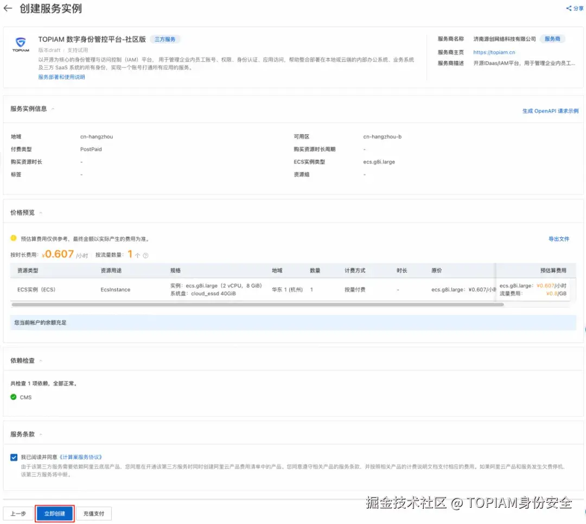Click the 共检查 1 项依赖 status text
Viewport: 586px width, 524px height.
(44, 383)
